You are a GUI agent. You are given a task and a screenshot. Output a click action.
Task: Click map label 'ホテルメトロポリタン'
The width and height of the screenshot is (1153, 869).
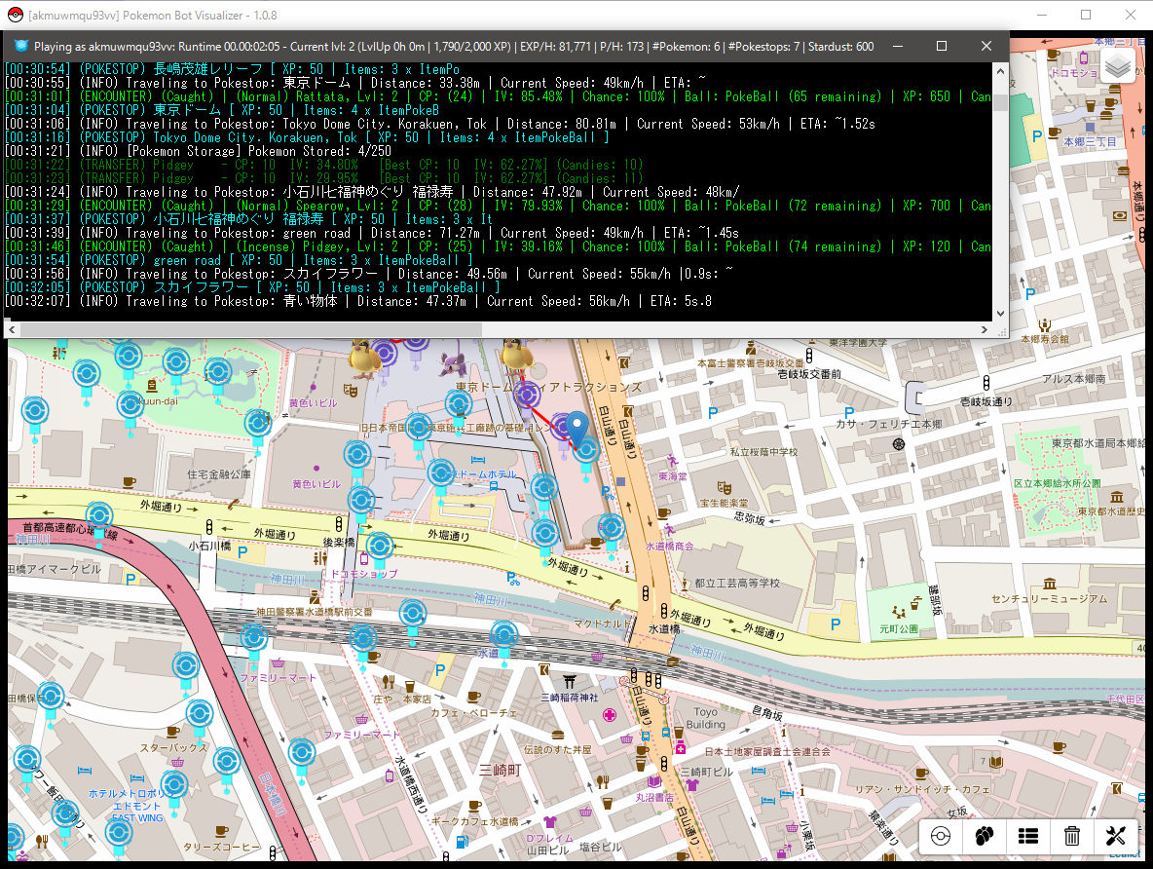[x=131, y=793]
